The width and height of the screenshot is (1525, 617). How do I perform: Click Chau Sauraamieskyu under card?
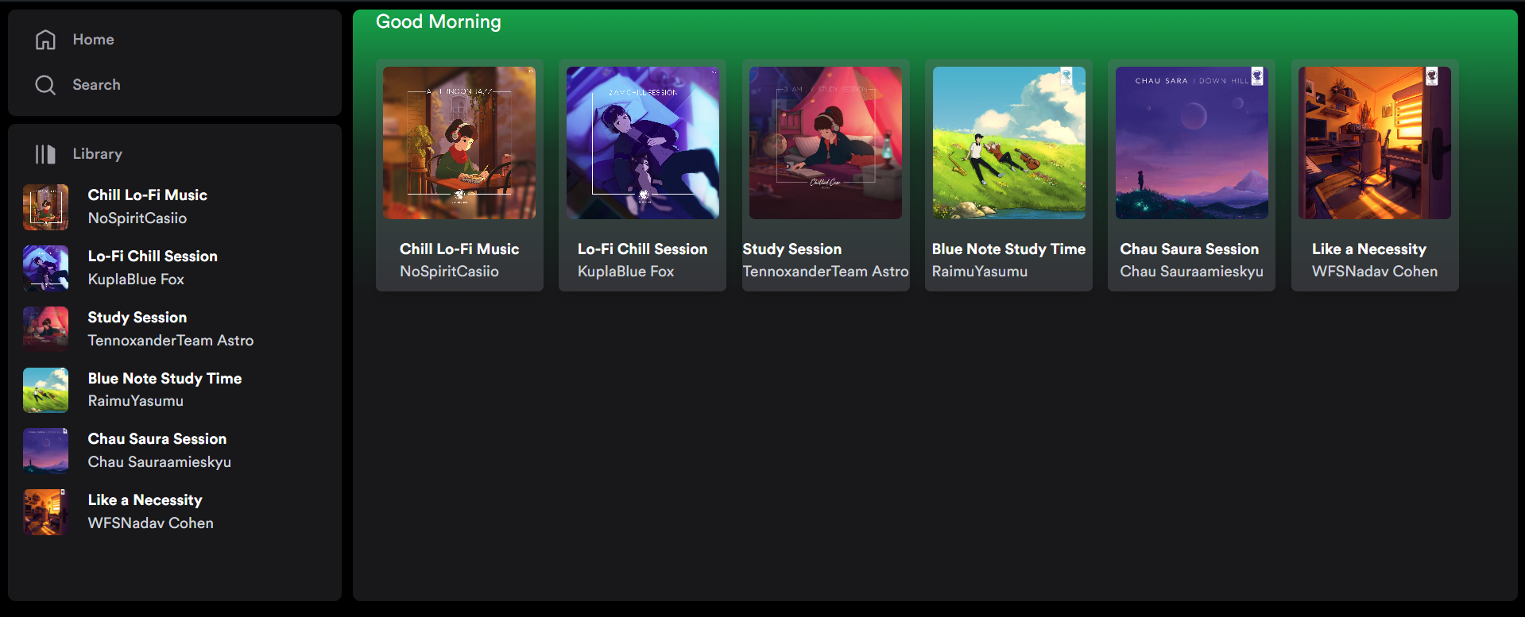(1192, 272)
